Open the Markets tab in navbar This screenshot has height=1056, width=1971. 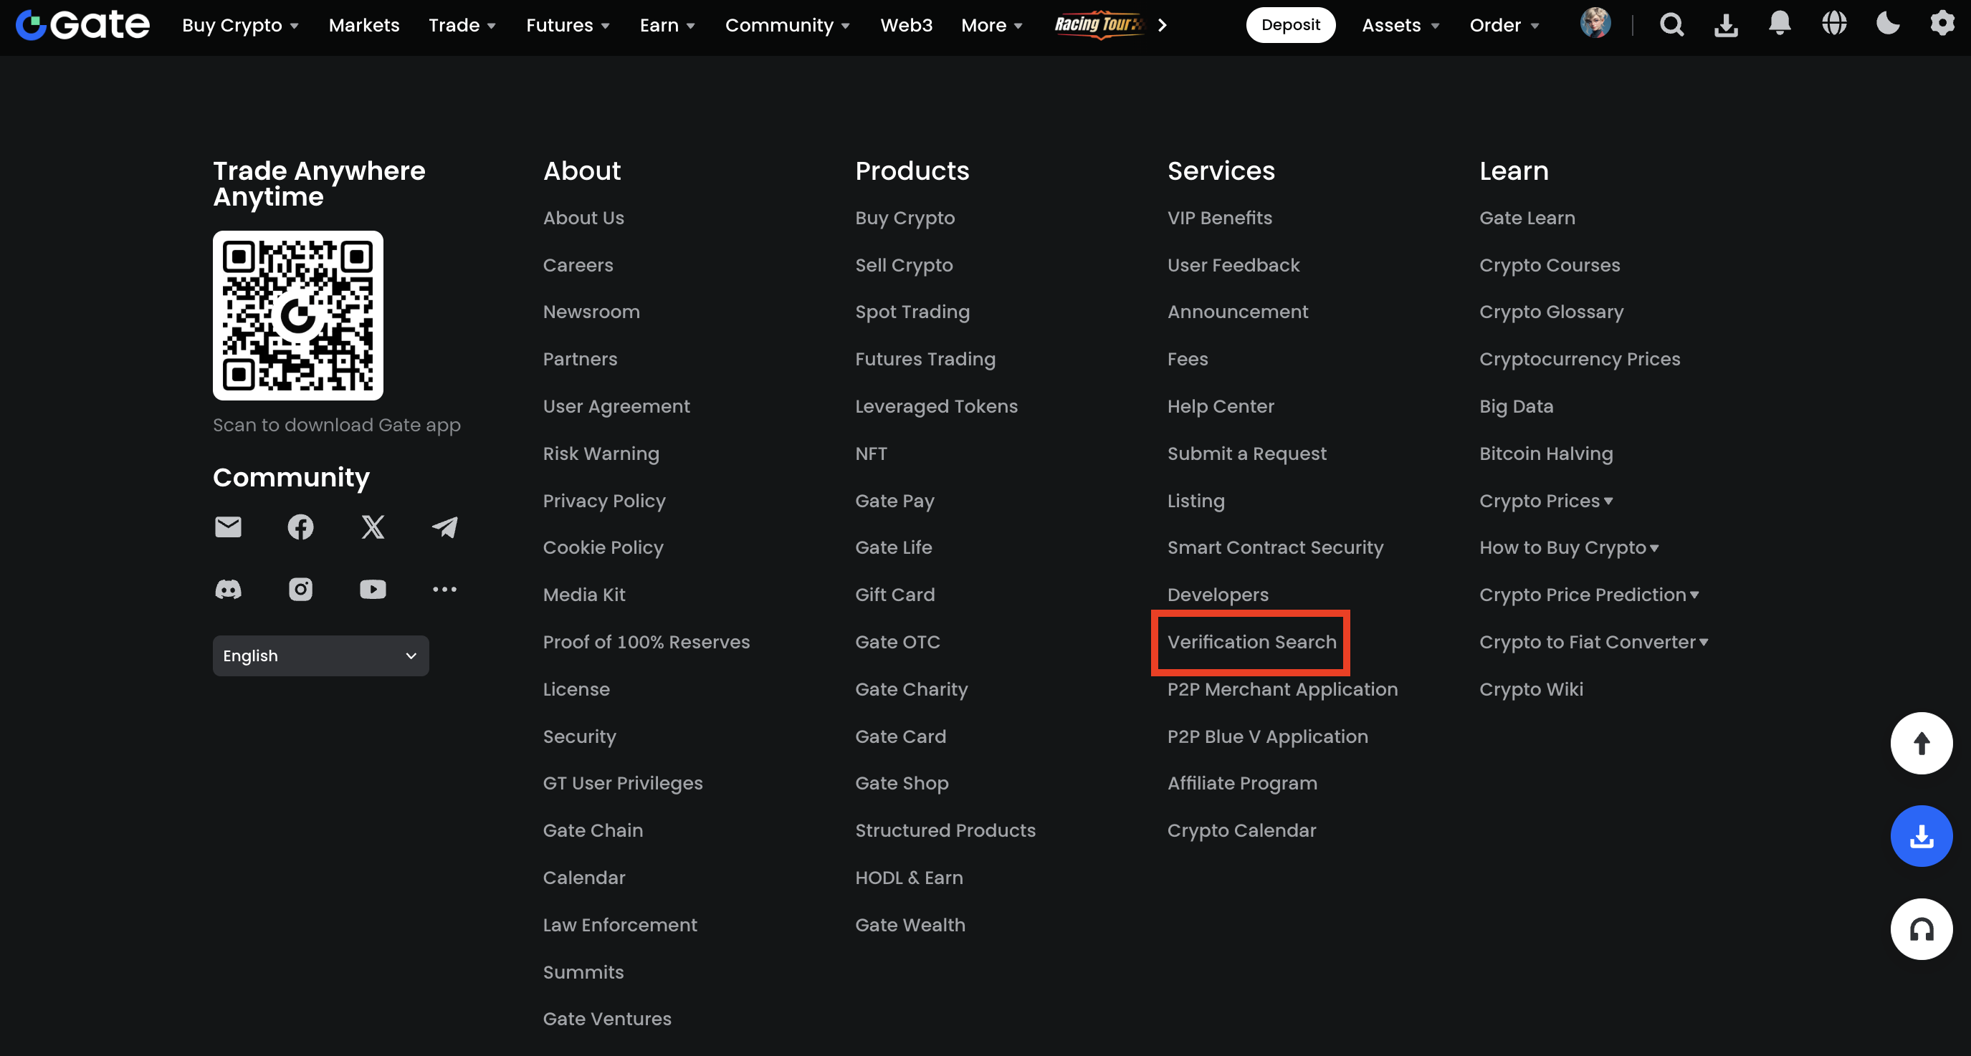coord(363,25)
